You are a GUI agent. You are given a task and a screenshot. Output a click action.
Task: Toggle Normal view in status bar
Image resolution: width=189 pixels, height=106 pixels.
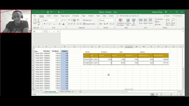tap(152, 94)
